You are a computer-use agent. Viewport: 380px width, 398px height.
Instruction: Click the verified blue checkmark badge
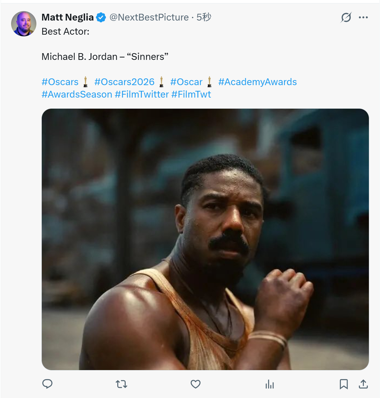pyautogui.click(x=100, y=17)
